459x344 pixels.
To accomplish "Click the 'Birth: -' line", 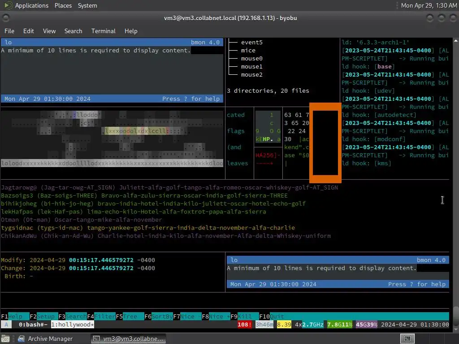I will pos(18,276).
